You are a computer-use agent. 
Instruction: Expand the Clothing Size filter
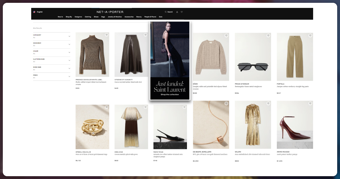tap(51, 60)
